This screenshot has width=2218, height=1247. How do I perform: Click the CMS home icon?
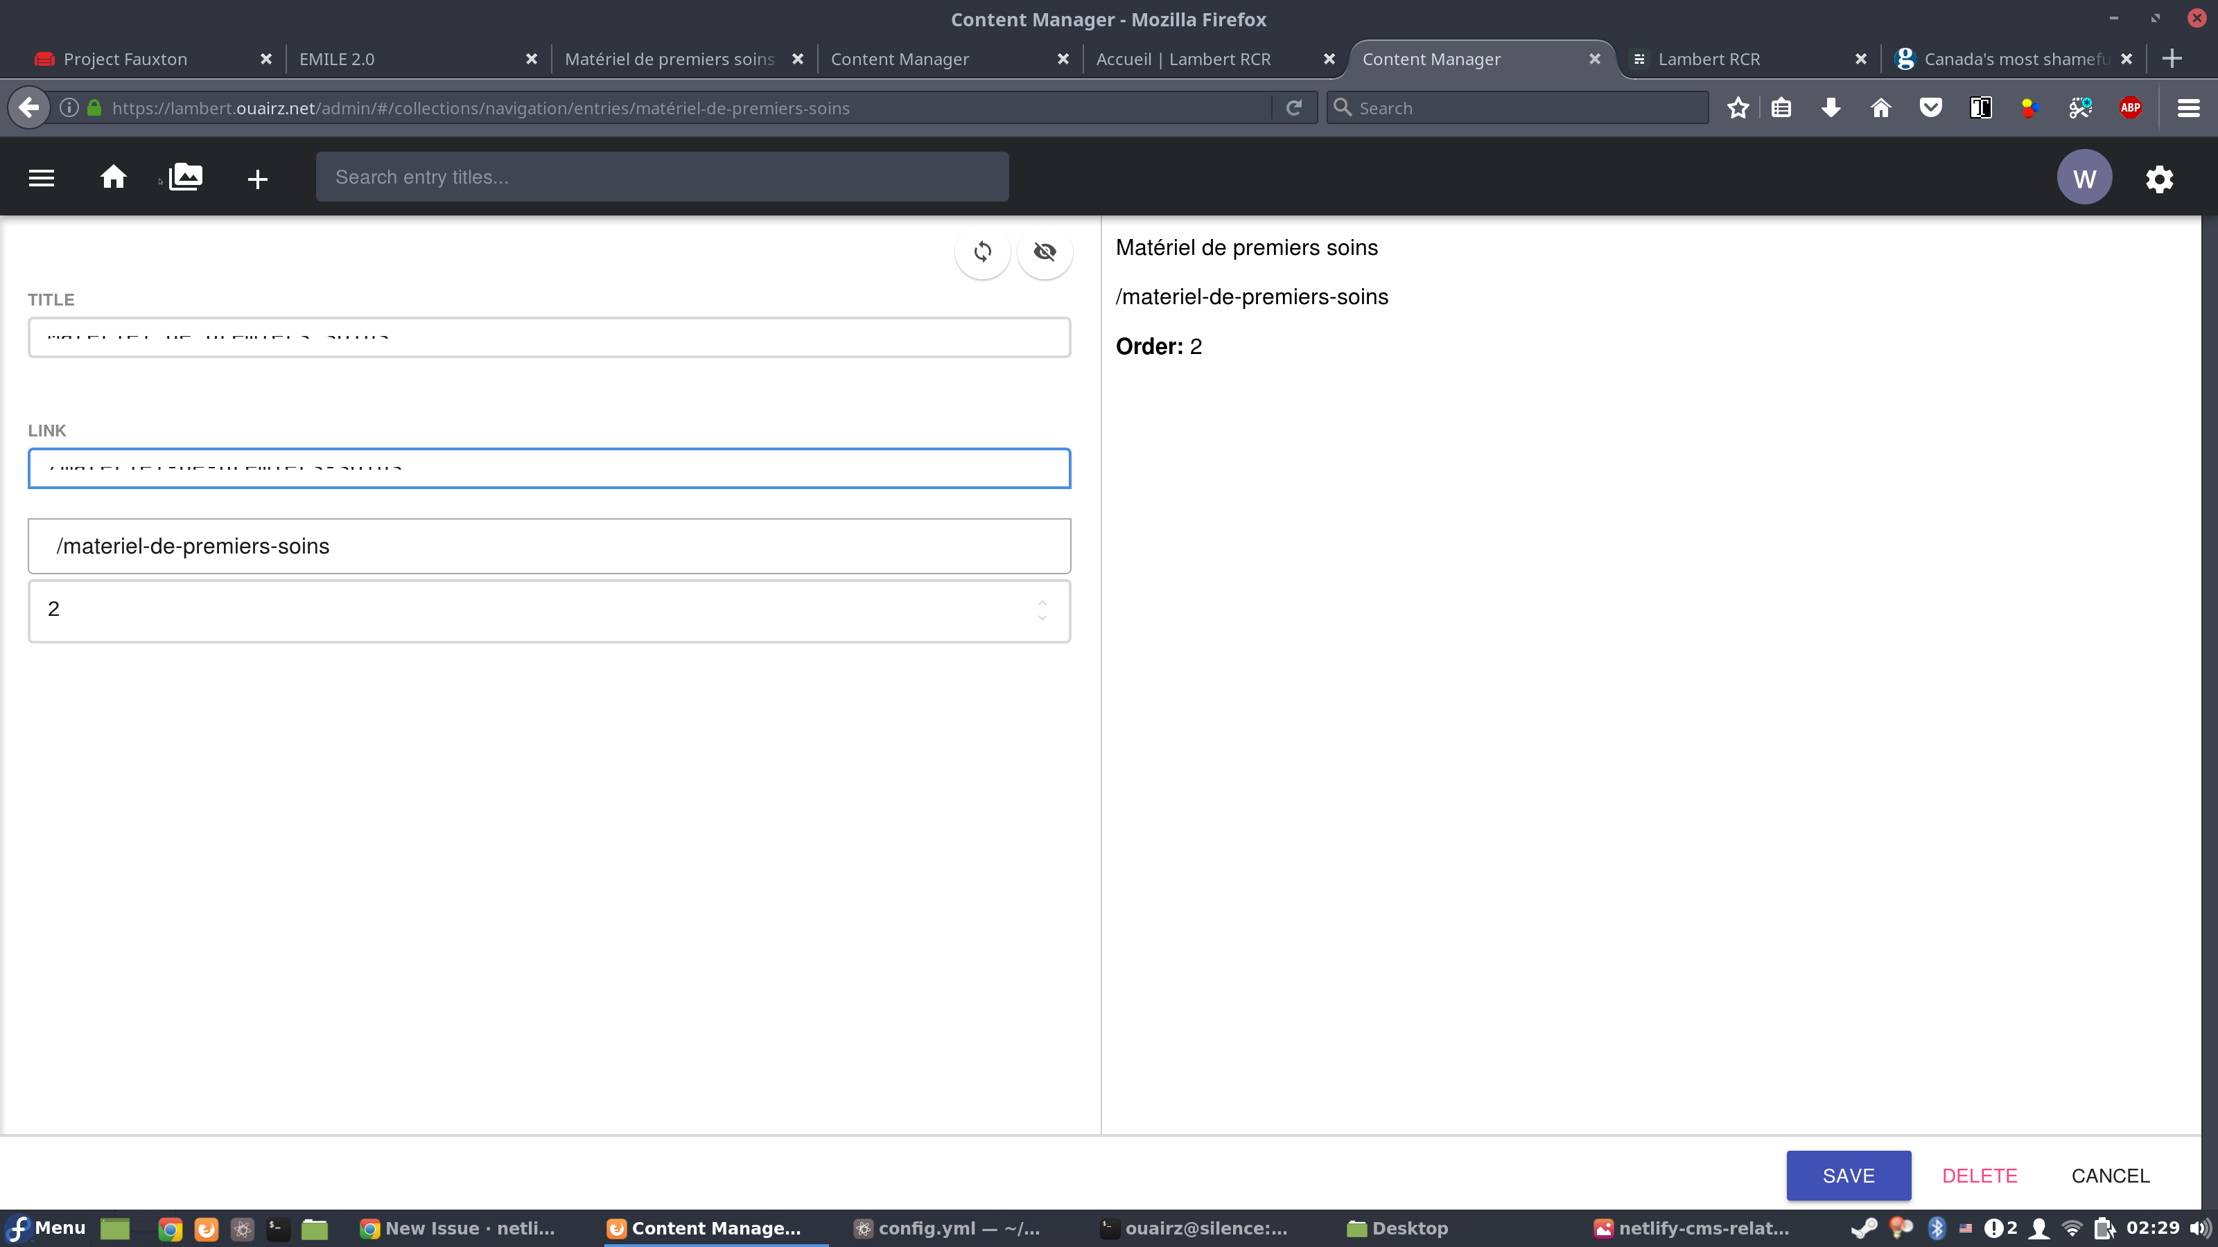114,177
